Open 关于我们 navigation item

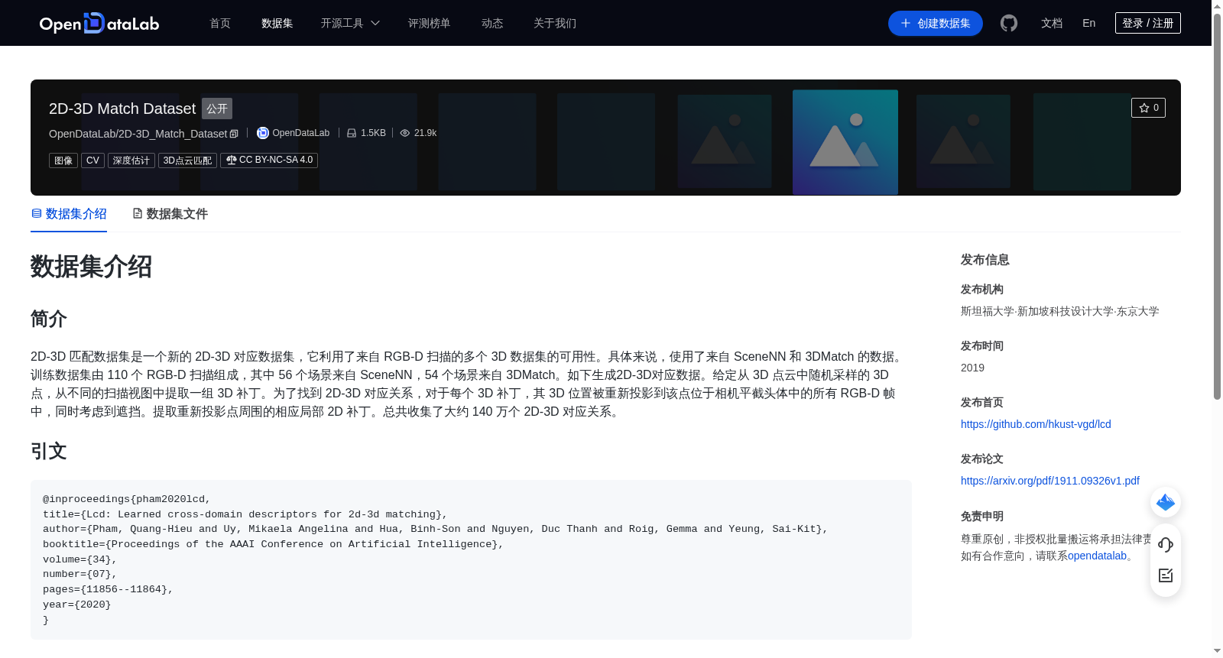555,23
